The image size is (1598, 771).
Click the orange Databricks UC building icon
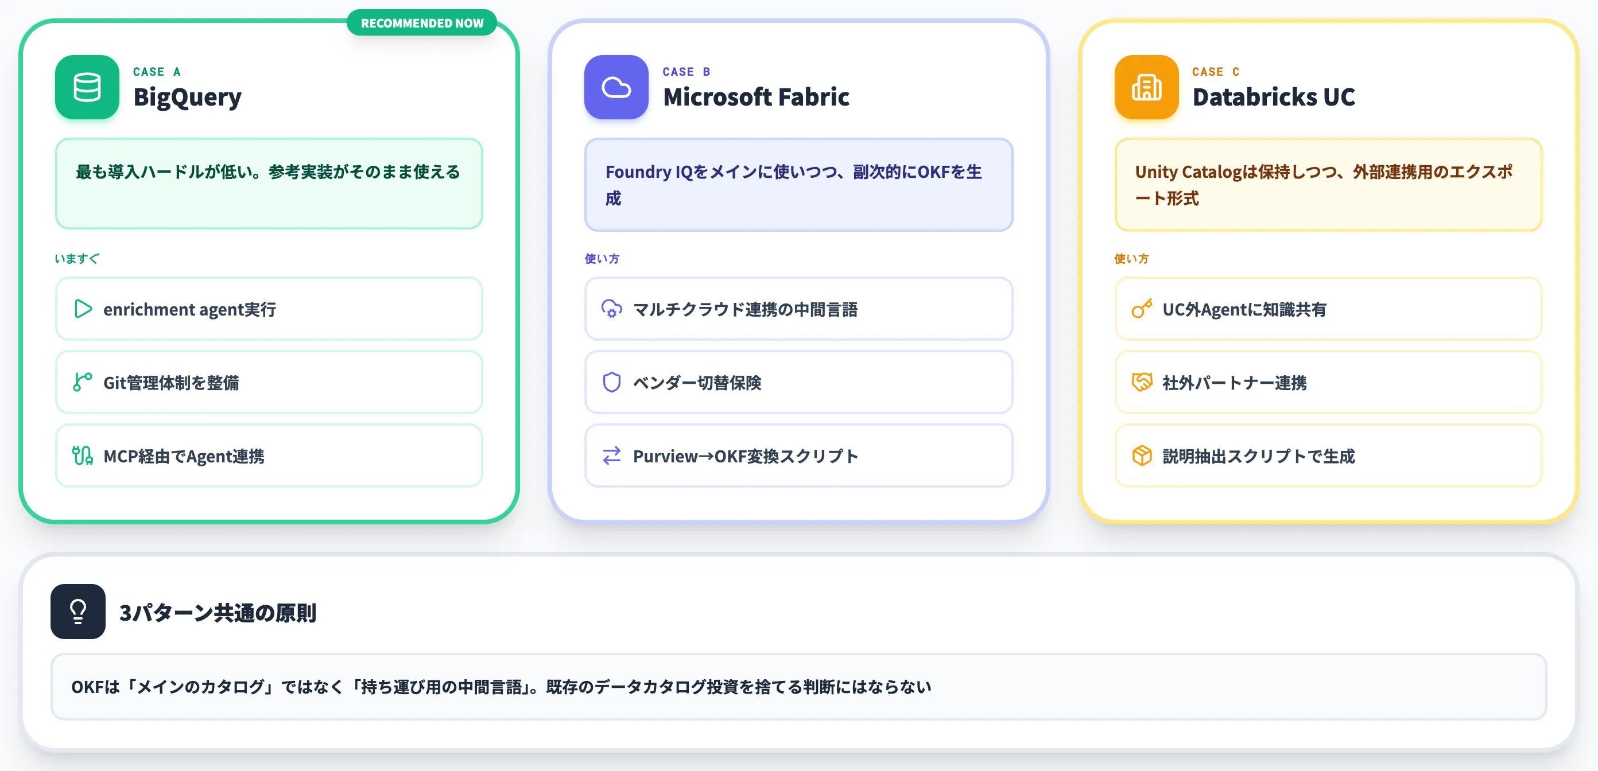coord(1146,87)
